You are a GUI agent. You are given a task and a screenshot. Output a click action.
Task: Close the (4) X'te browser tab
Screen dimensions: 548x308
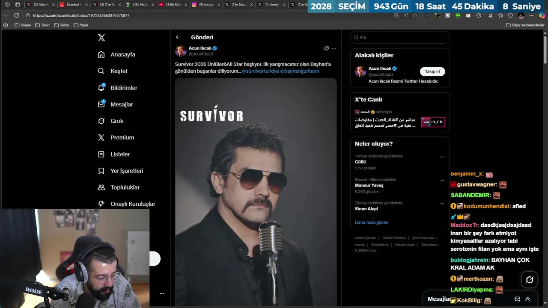click(119, 5)
